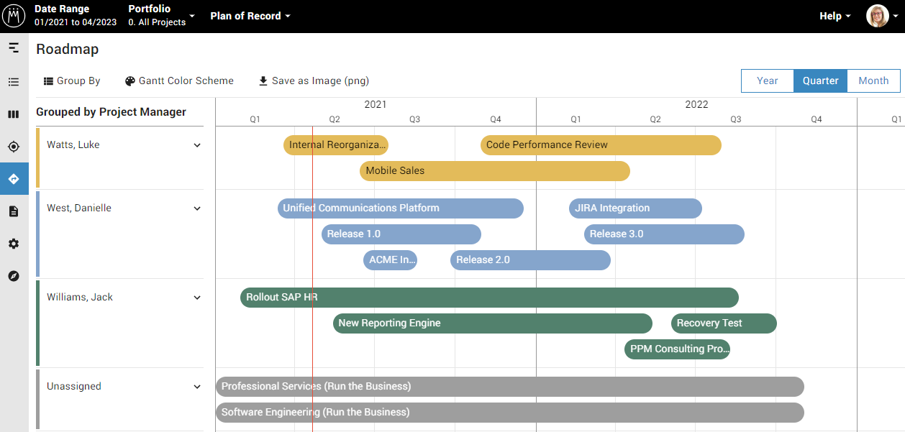Open the list view sidebar icon
This screenshot has width=905, height=432.
click(x=14, y=82)
